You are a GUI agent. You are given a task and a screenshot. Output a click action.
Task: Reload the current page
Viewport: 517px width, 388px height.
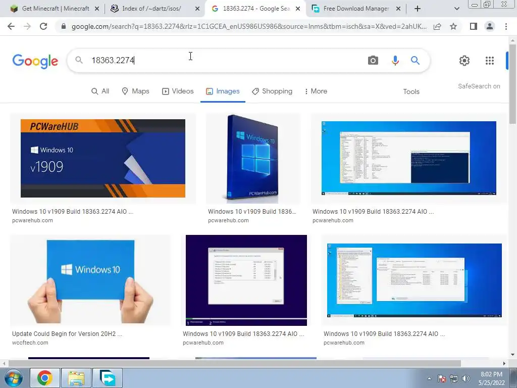(x=43, y=26)
